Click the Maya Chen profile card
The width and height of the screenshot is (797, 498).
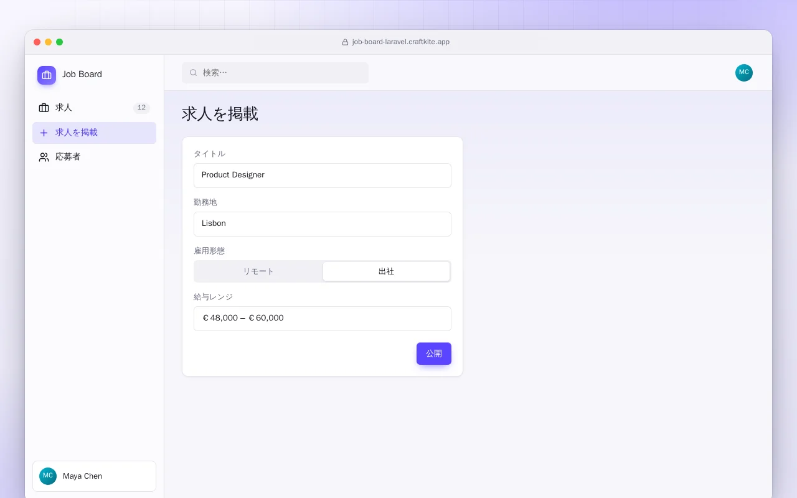click(x=94, y=476)
